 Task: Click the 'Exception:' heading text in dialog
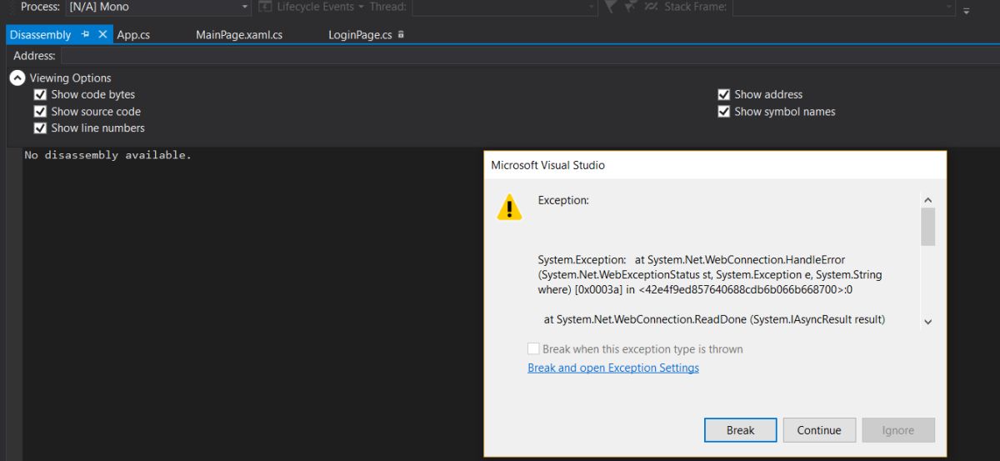click(563, 200)
